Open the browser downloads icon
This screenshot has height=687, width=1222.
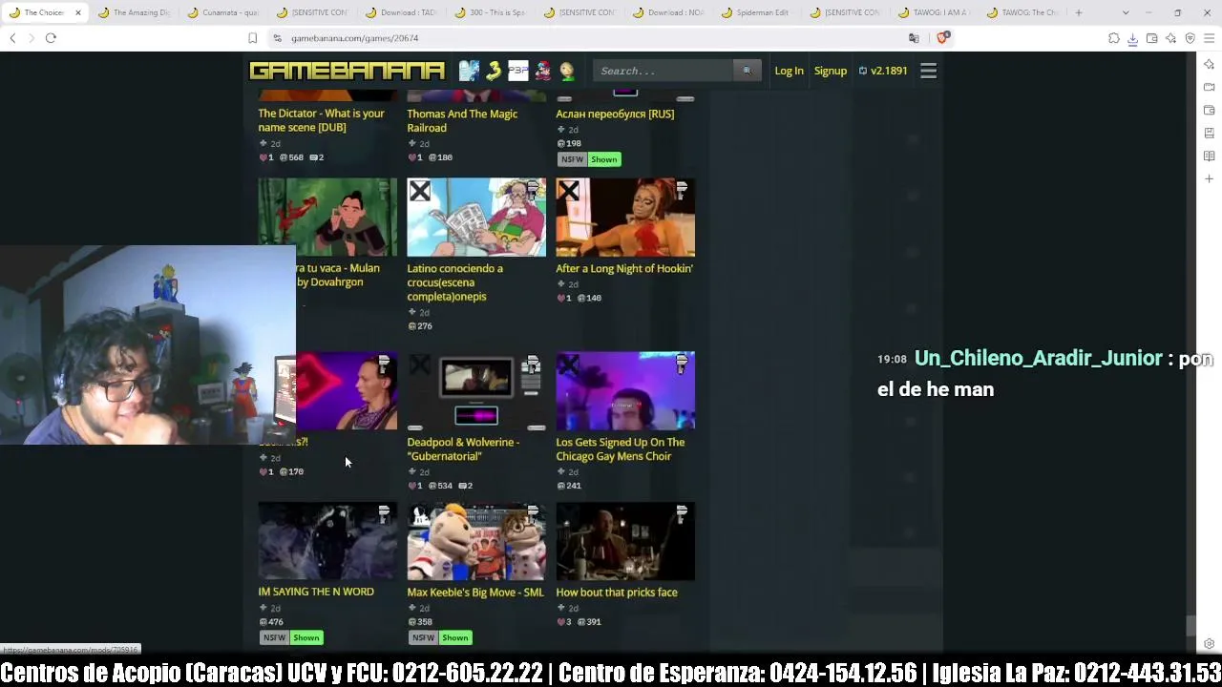(x=1132, y=38)
